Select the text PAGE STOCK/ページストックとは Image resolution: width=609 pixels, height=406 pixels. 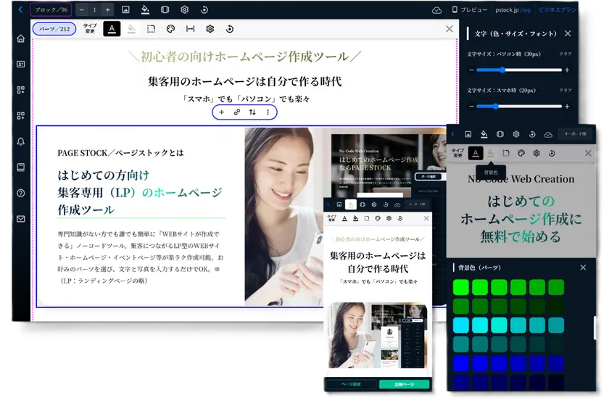pyautogui.click(x=121, y=153)
